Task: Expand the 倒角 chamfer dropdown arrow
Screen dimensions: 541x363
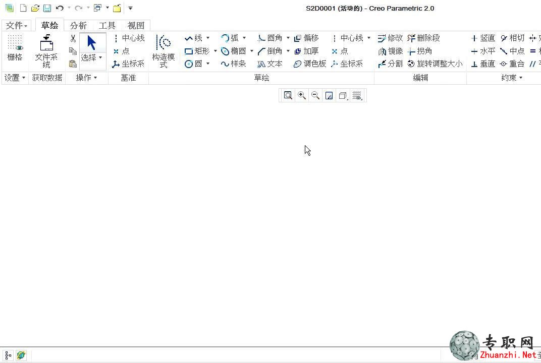Action: pos(288,51)
